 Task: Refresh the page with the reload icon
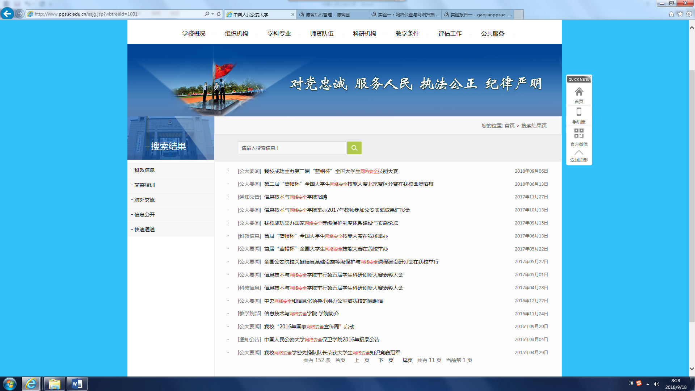point(219,14)
